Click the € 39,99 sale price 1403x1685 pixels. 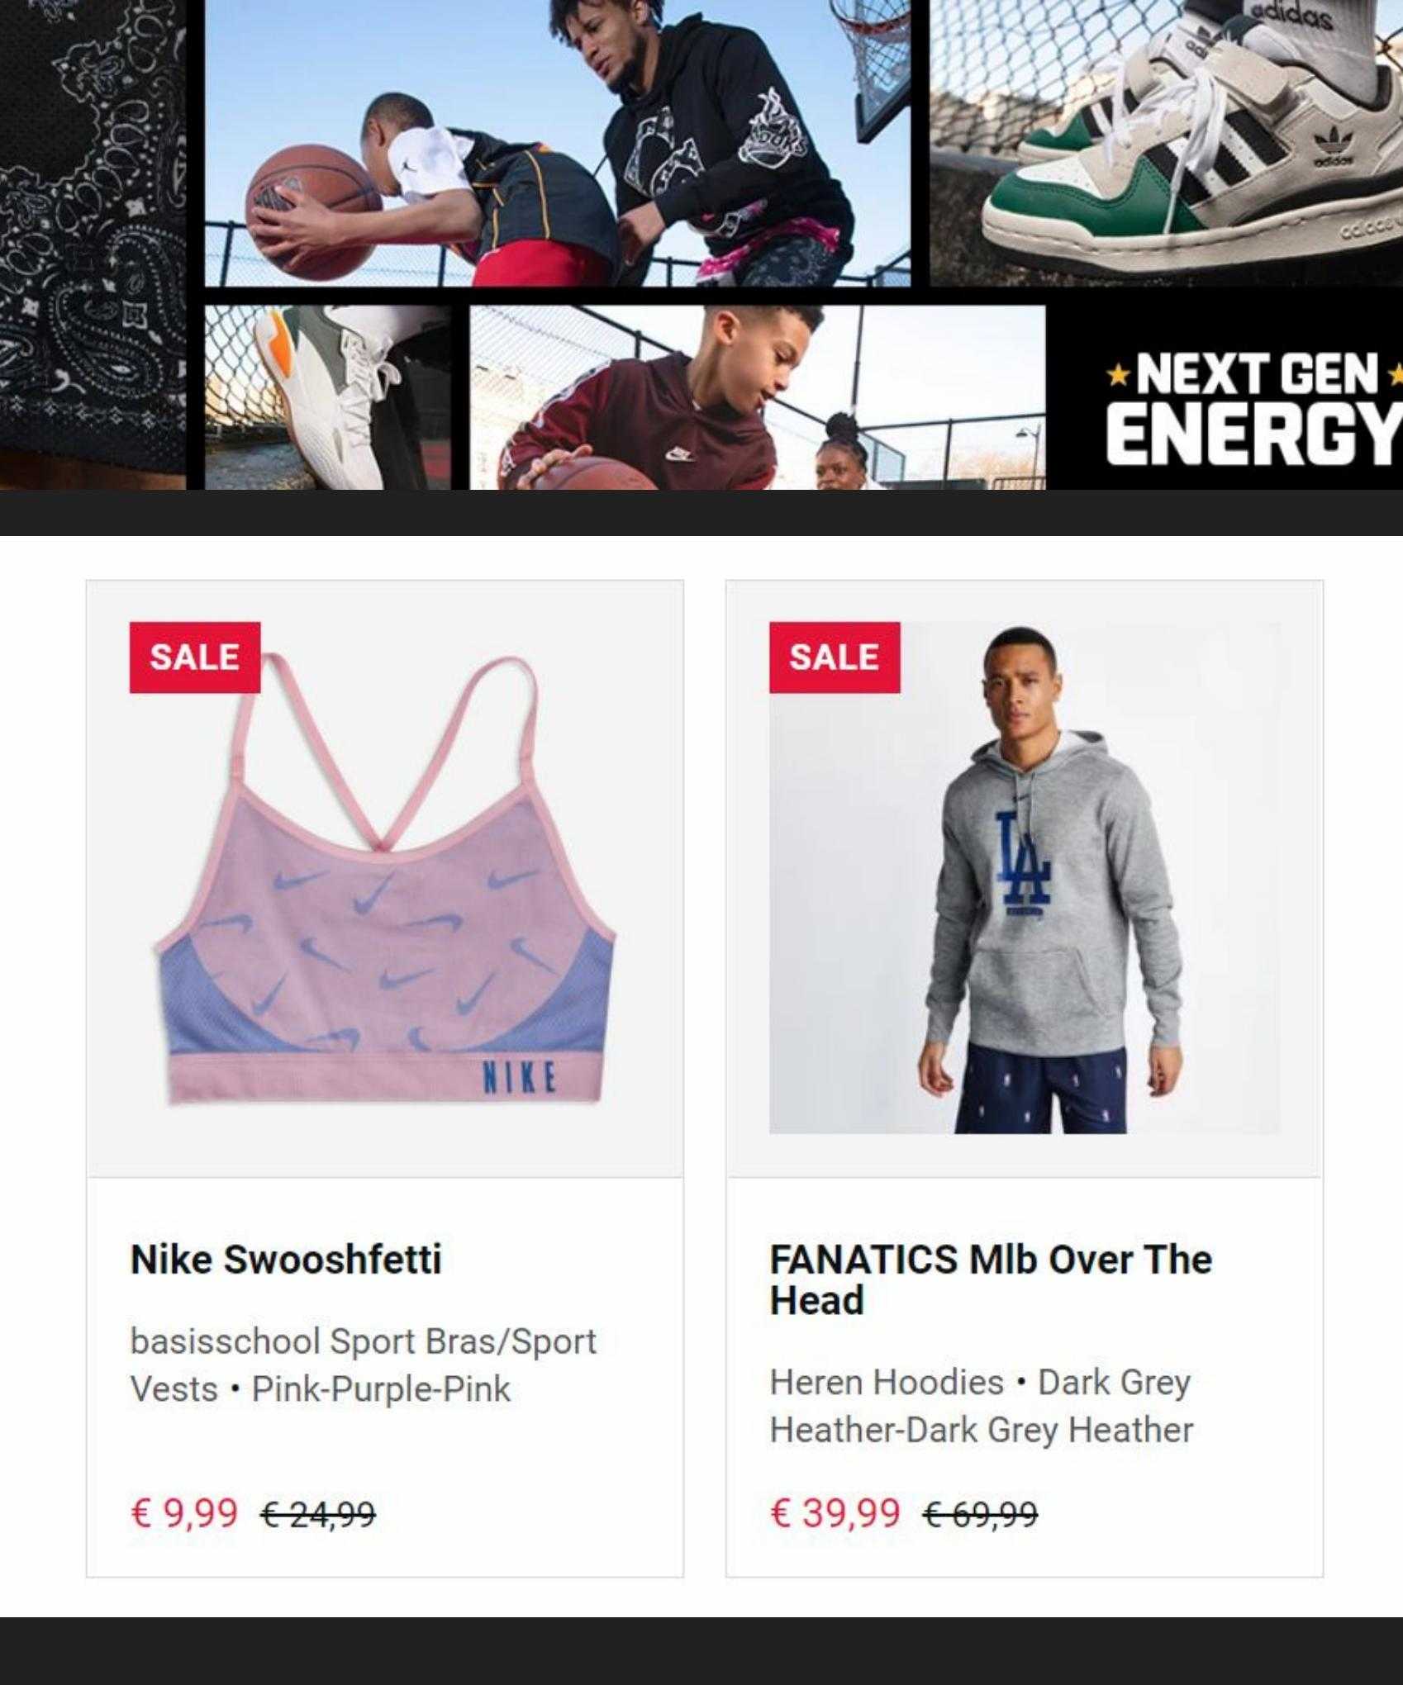835,1512
